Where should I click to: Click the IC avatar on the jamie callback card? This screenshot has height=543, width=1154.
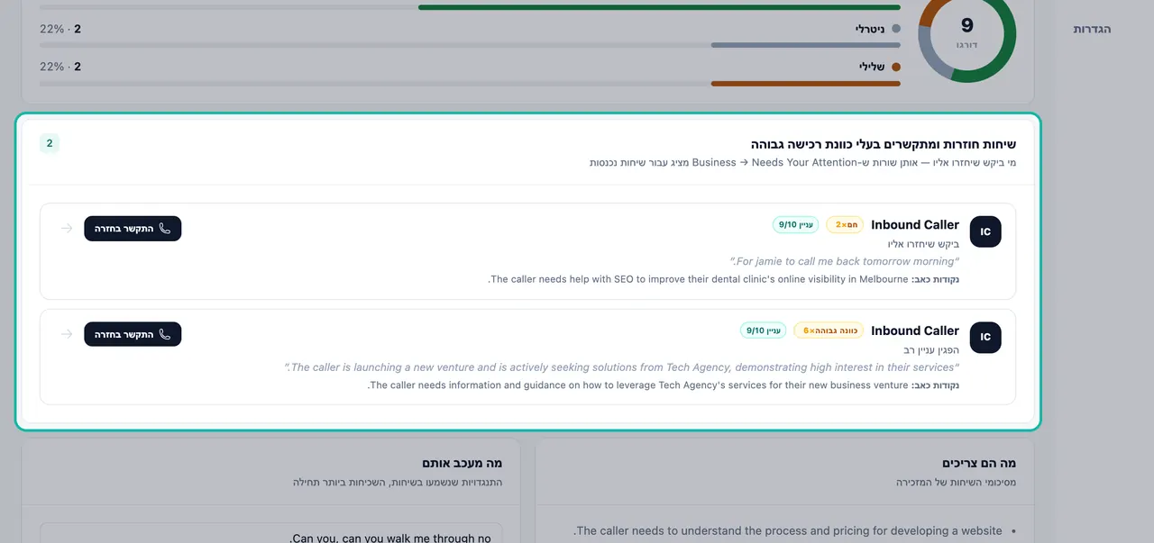pyautogui.click(x=985, y=231)
